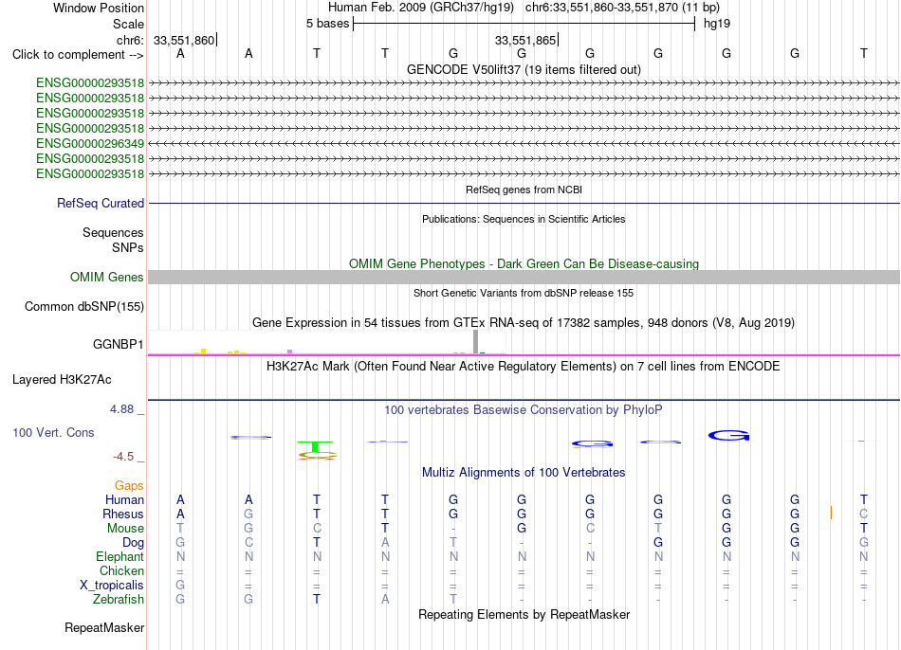The height and width of the screenshot is (650, 901).
Task: Click the Dog species label
Action: point(133,543)
